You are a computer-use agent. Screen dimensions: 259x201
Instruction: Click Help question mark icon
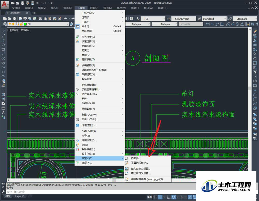131,19
